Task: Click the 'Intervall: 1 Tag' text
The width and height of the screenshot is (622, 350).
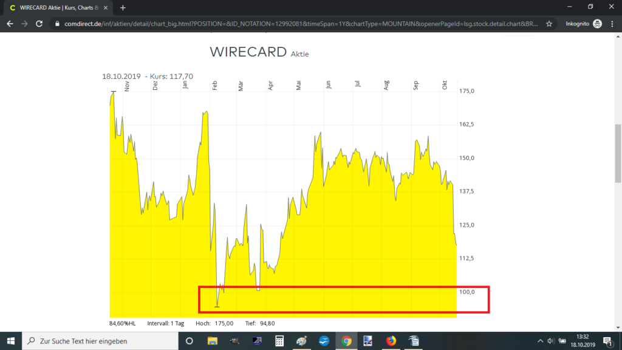Action: [165, 323]
